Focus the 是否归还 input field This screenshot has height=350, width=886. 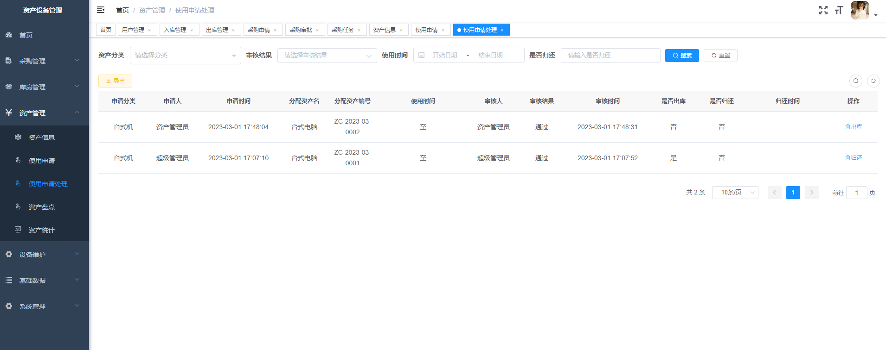[610, 56]
